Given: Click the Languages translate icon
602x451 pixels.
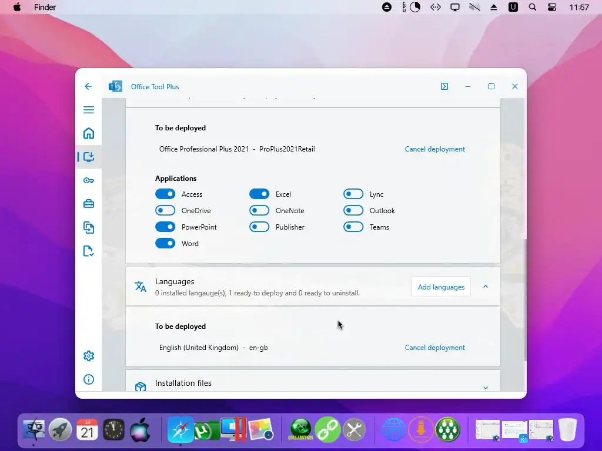Looking at the screenshot, I should coord(141,287).
